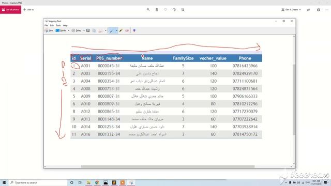Click the Snipping Tool taskbar icon
Screen dimensions: 331x186
coord(131,182)
